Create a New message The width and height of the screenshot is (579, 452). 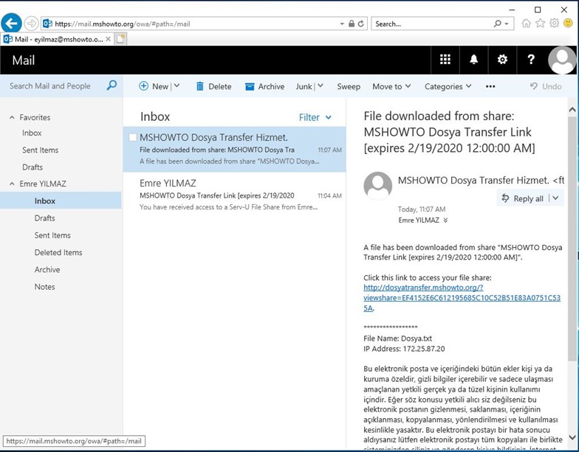click(x=154, y=86)
